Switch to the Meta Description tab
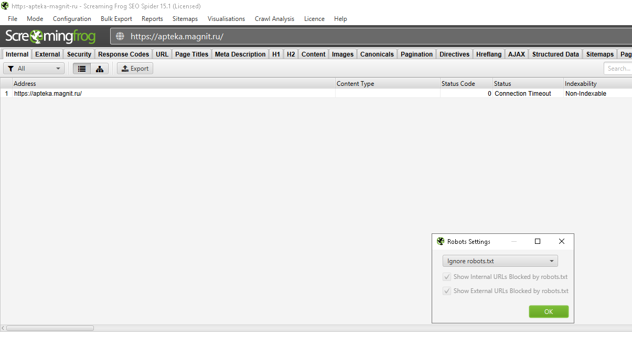This screenshot has width=632, height=337. (240, 54)
